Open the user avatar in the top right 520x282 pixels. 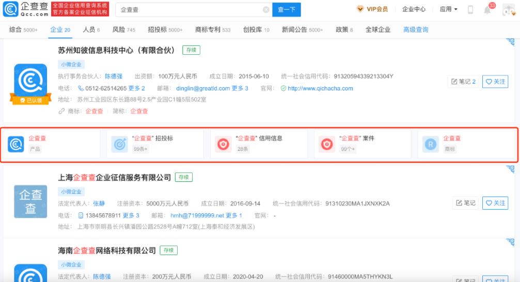point(509,10)
